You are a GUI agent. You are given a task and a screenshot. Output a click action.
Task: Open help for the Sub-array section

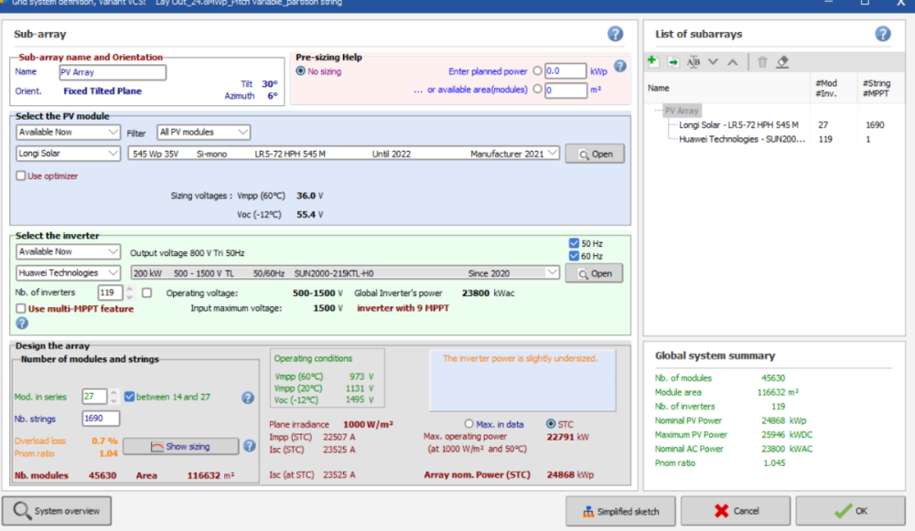tap(616, 34)
